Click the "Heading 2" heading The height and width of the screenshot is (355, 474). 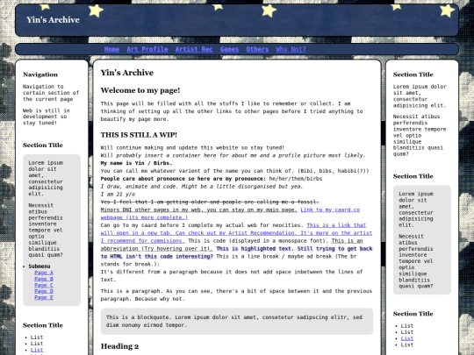point(119,346)
